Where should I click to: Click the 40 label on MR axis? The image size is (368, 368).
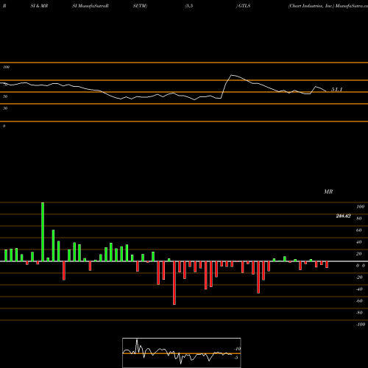coord(359,242)
